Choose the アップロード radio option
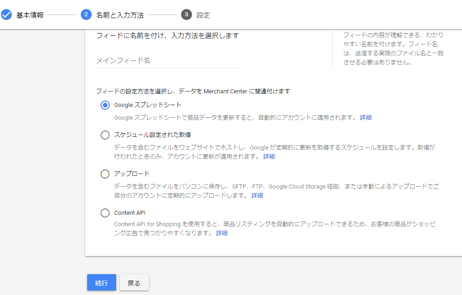 click(x=105, y=174)
